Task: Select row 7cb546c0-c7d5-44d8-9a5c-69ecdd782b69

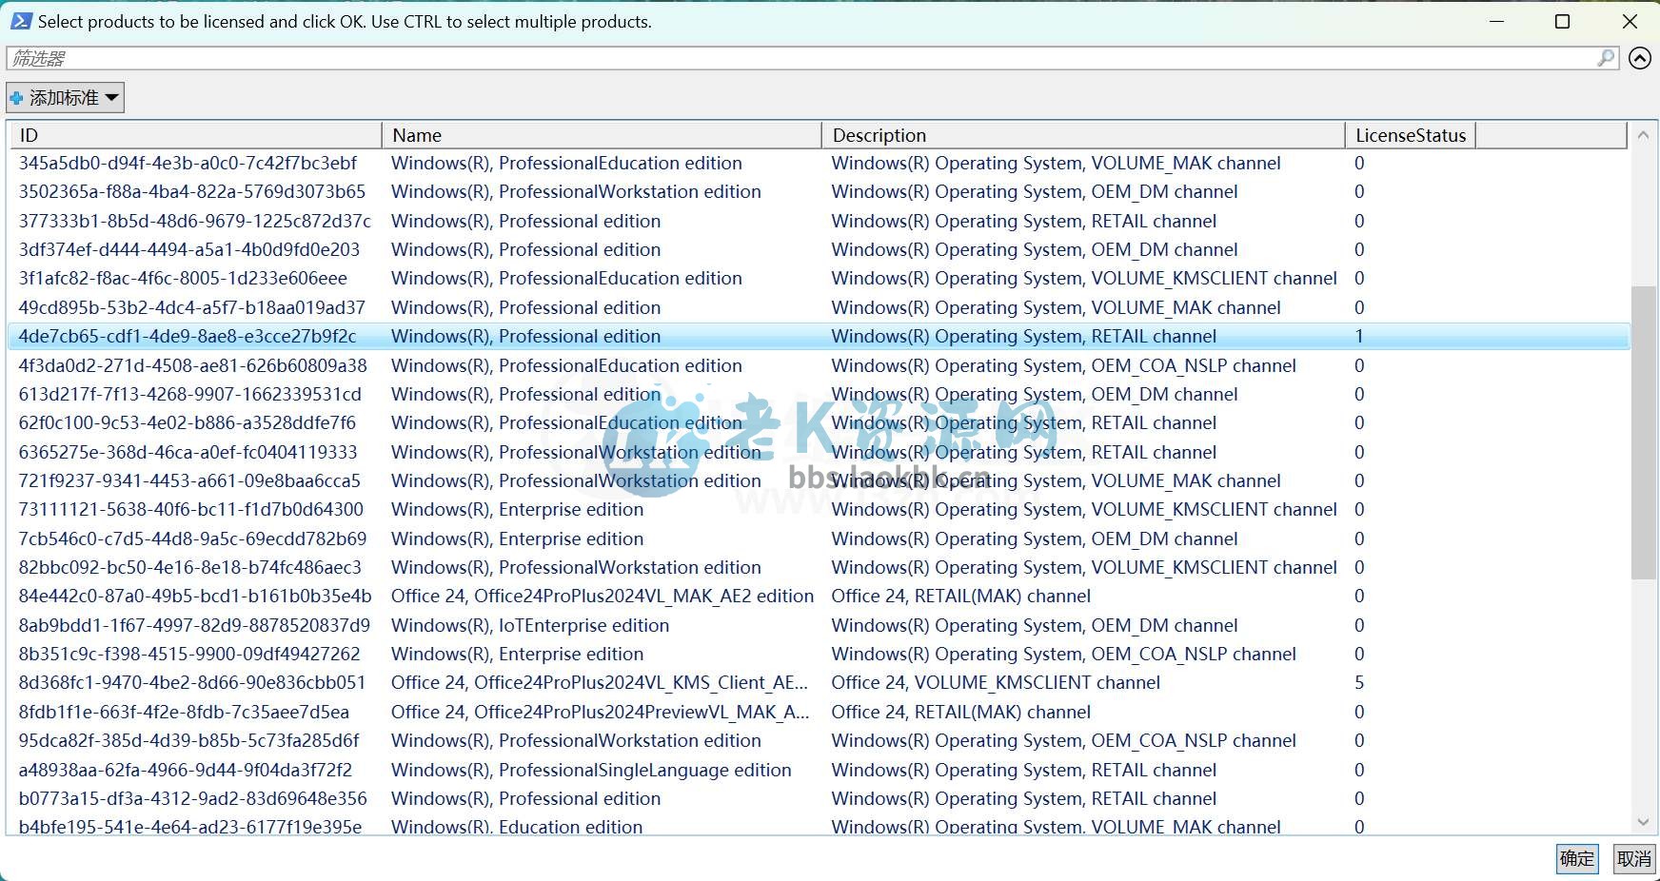Action: click(x=819, y=538)
